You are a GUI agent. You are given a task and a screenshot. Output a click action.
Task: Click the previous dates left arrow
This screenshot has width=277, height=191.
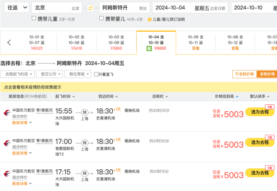click(9, 42)
